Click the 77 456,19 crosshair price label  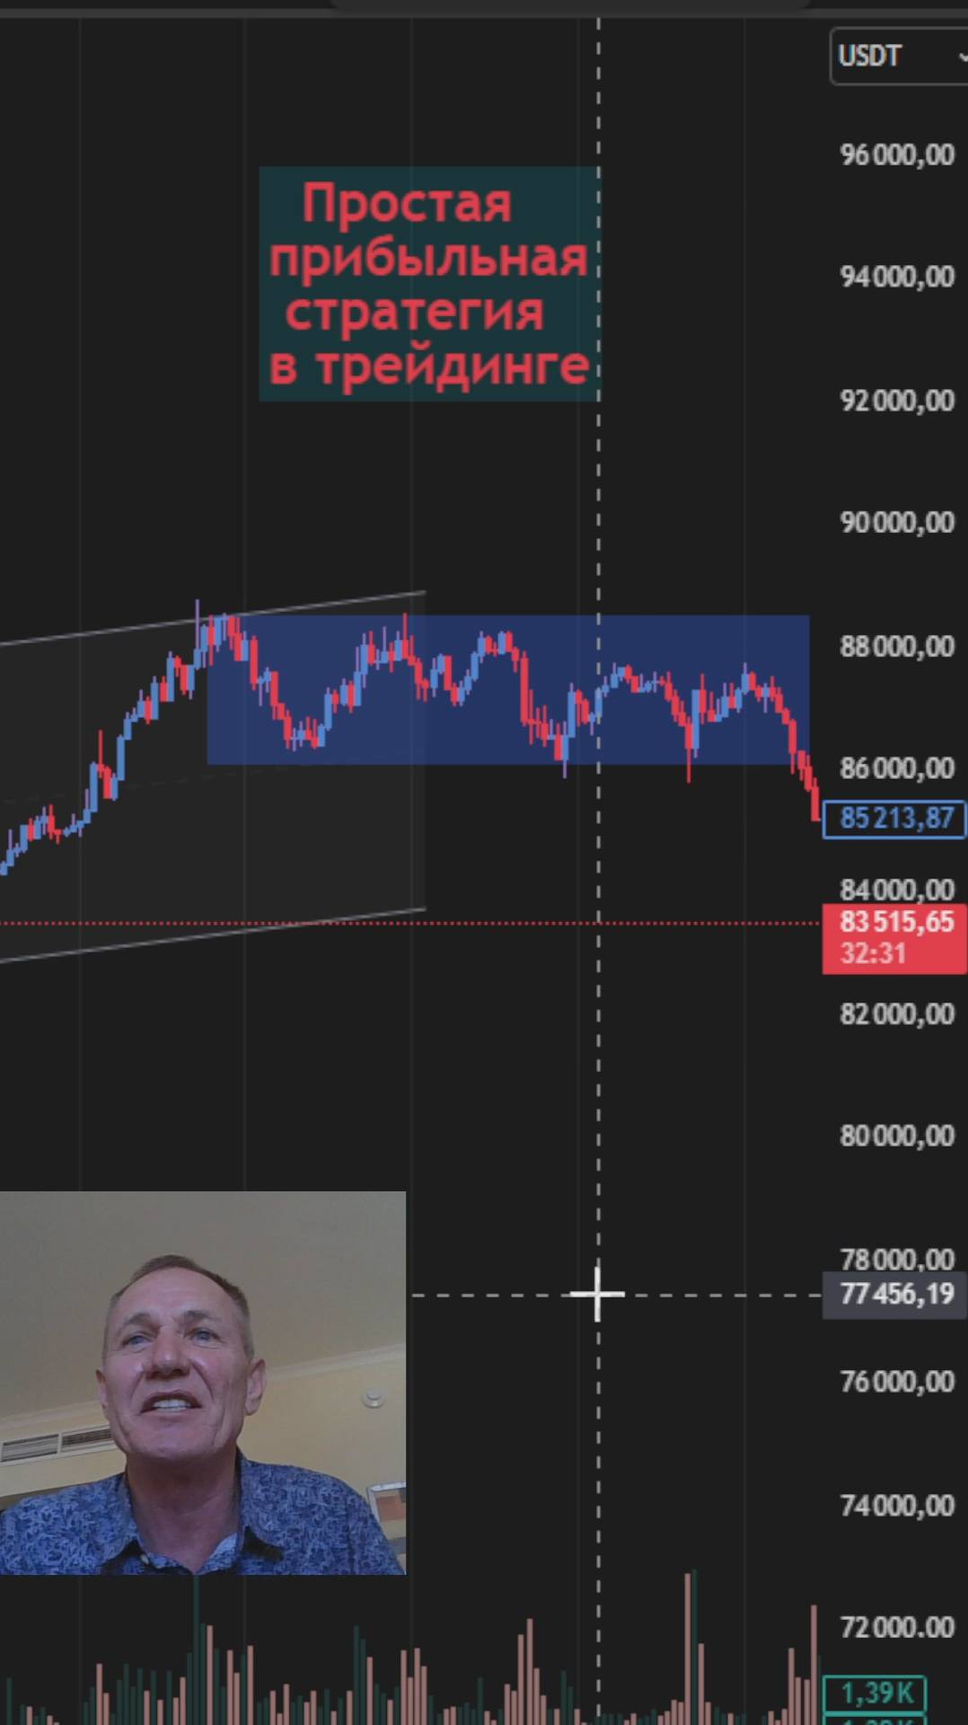895,1295
